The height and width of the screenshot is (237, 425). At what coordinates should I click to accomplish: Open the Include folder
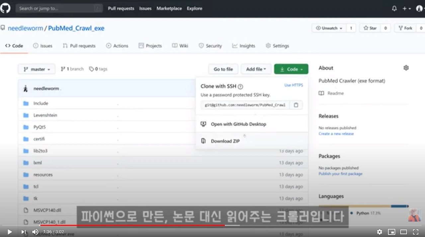[x=41, y=103]
